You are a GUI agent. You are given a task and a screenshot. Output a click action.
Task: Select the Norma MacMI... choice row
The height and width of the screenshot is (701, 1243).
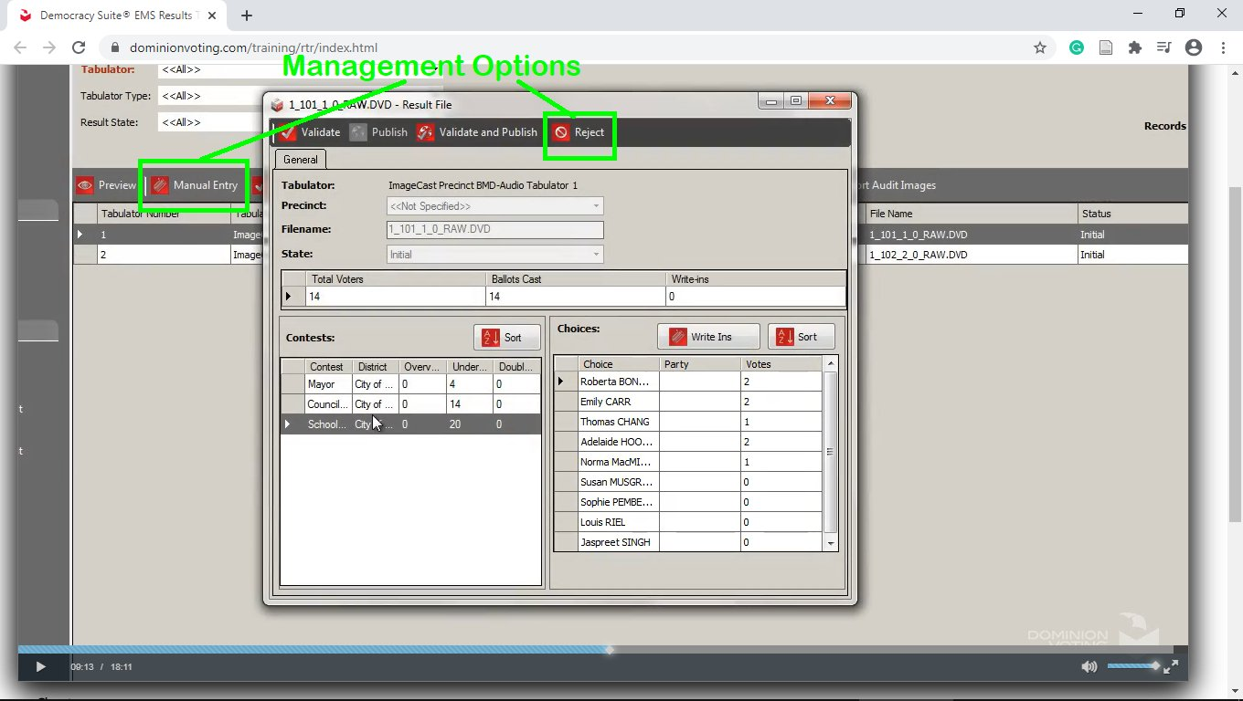[x=688, y=462]
